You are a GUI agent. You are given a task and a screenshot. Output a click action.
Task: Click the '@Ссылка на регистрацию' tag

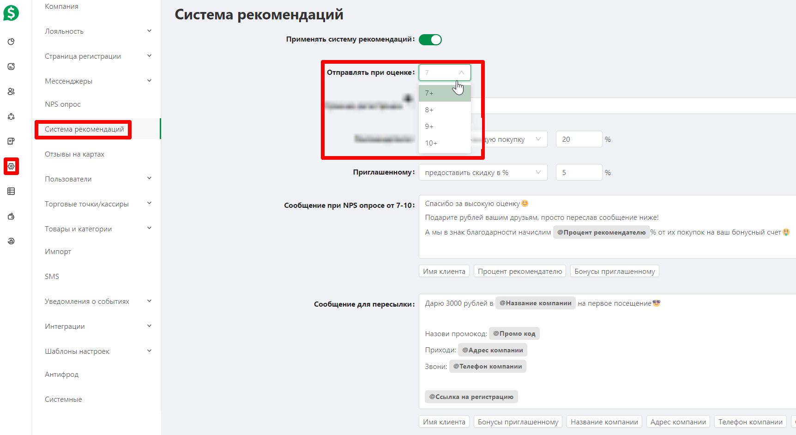tap(471, 397)
